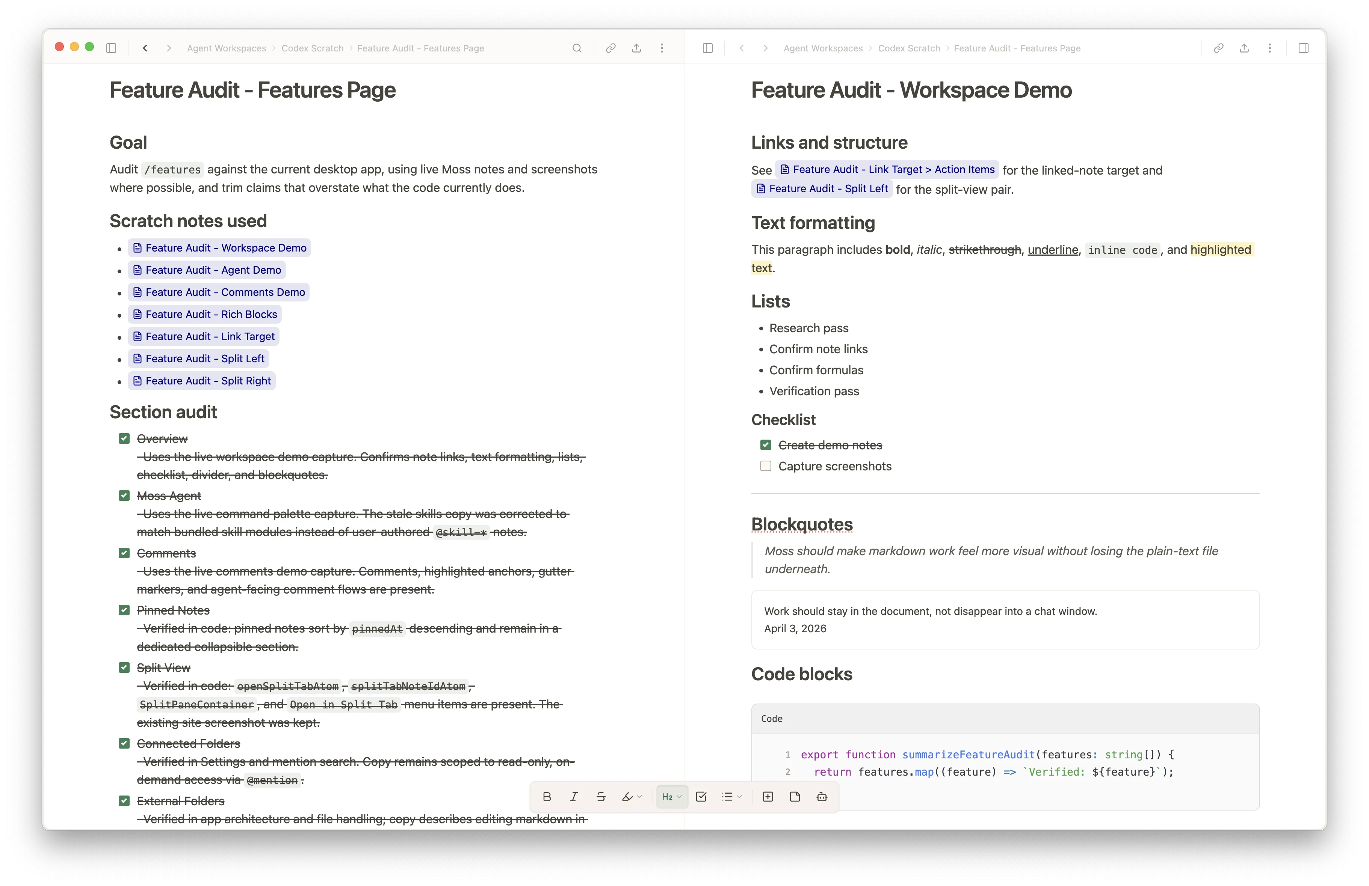Open the new page icon in the toolbar
Screen dimensions: 1369x886
coord(795,796)
